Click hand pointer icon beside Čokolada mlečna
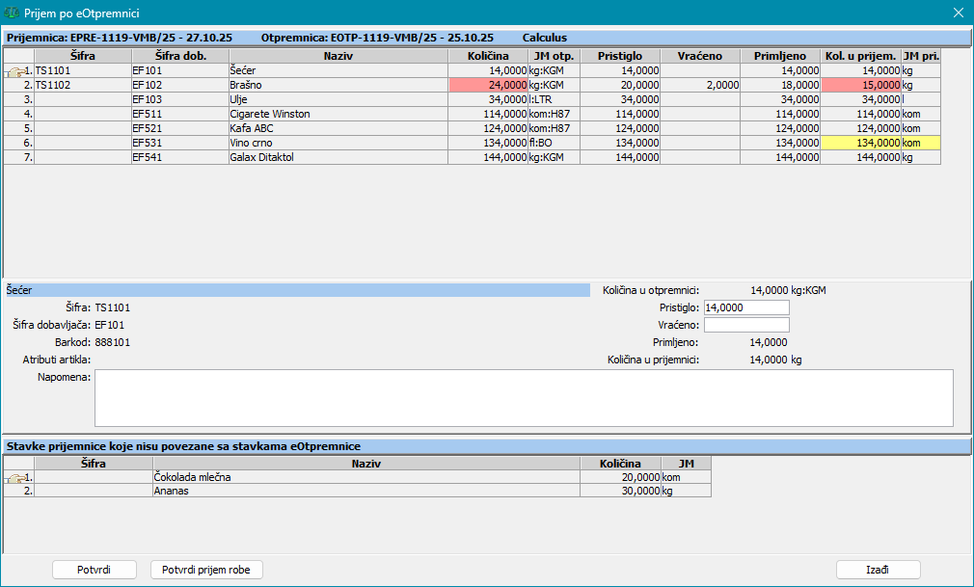The height and width of the screenshot is (587, 974). [14, 477]
